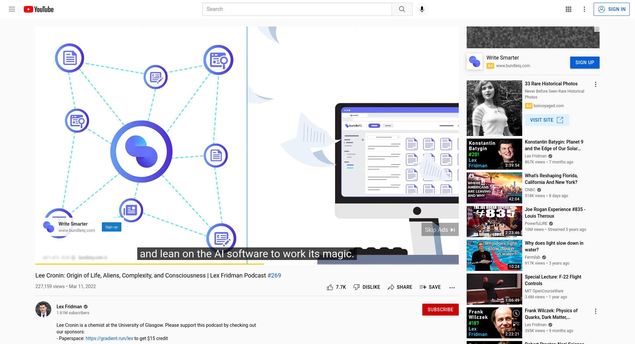Open Lex Fridman channel avatar
Image resolution: width=635 pixels, height=344 pixels.
tap(43, 309)
